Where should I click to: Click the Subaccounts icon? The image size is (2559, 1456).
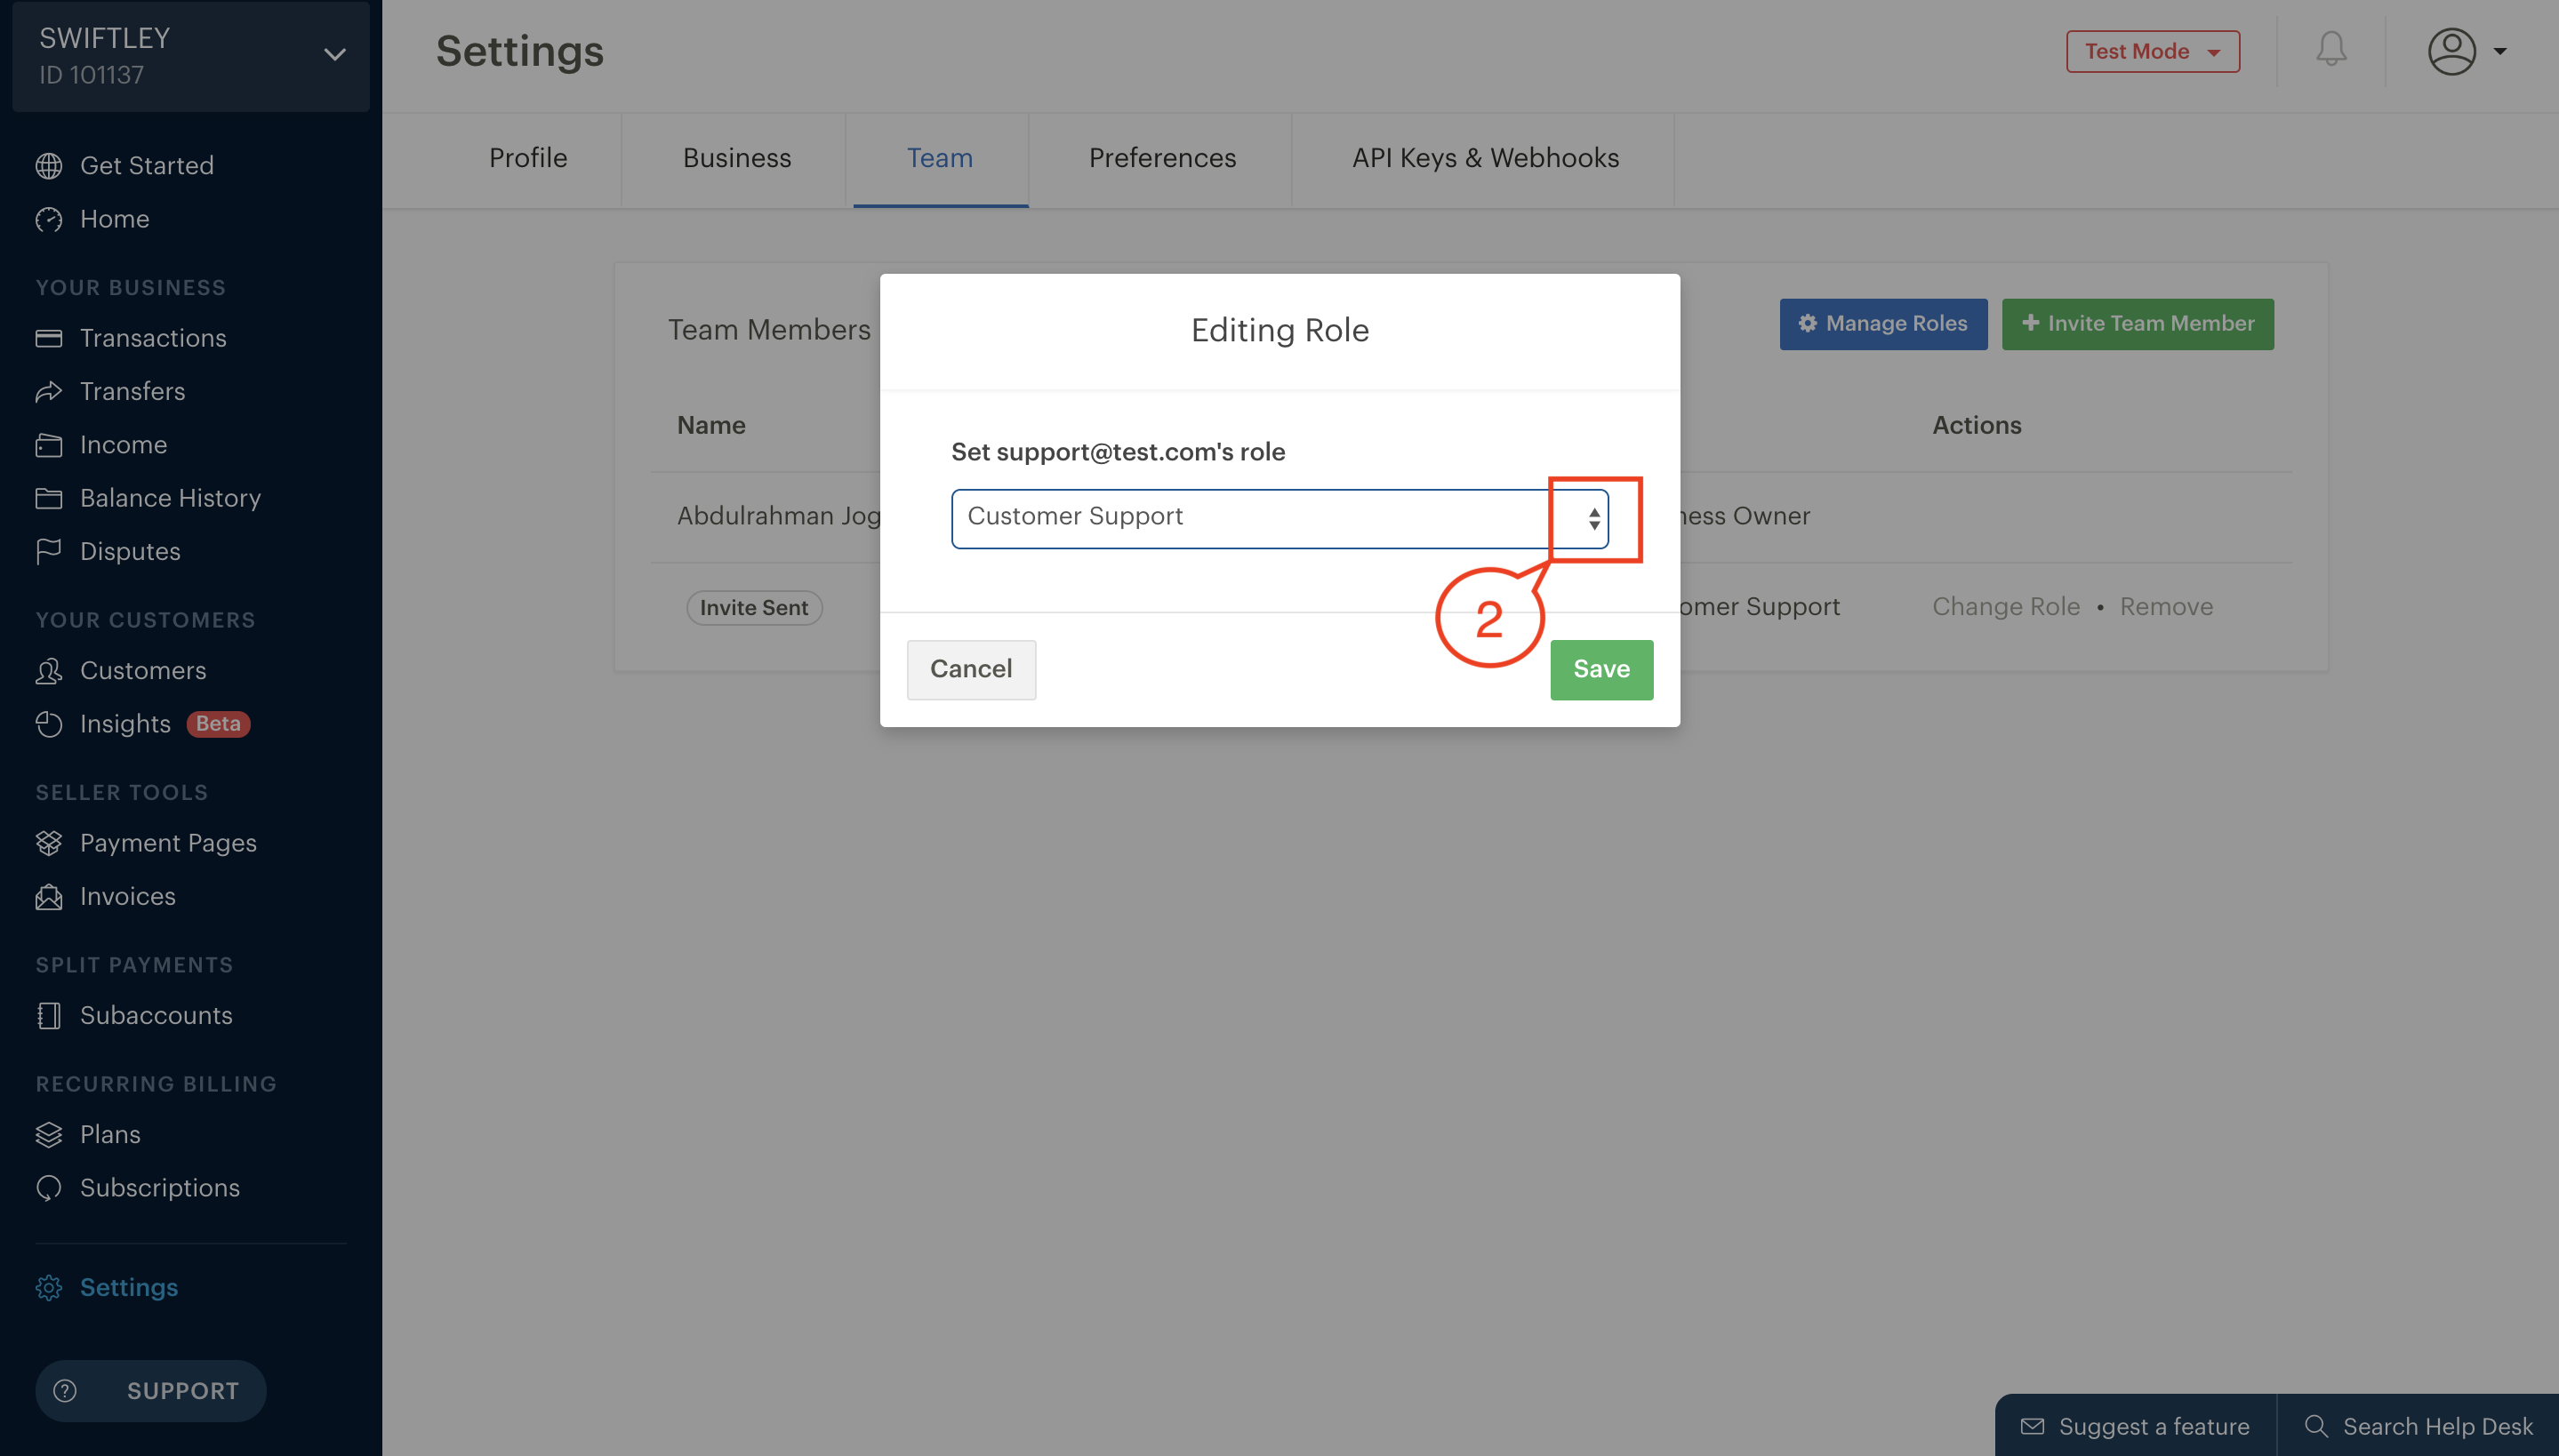coord(48,1016)
